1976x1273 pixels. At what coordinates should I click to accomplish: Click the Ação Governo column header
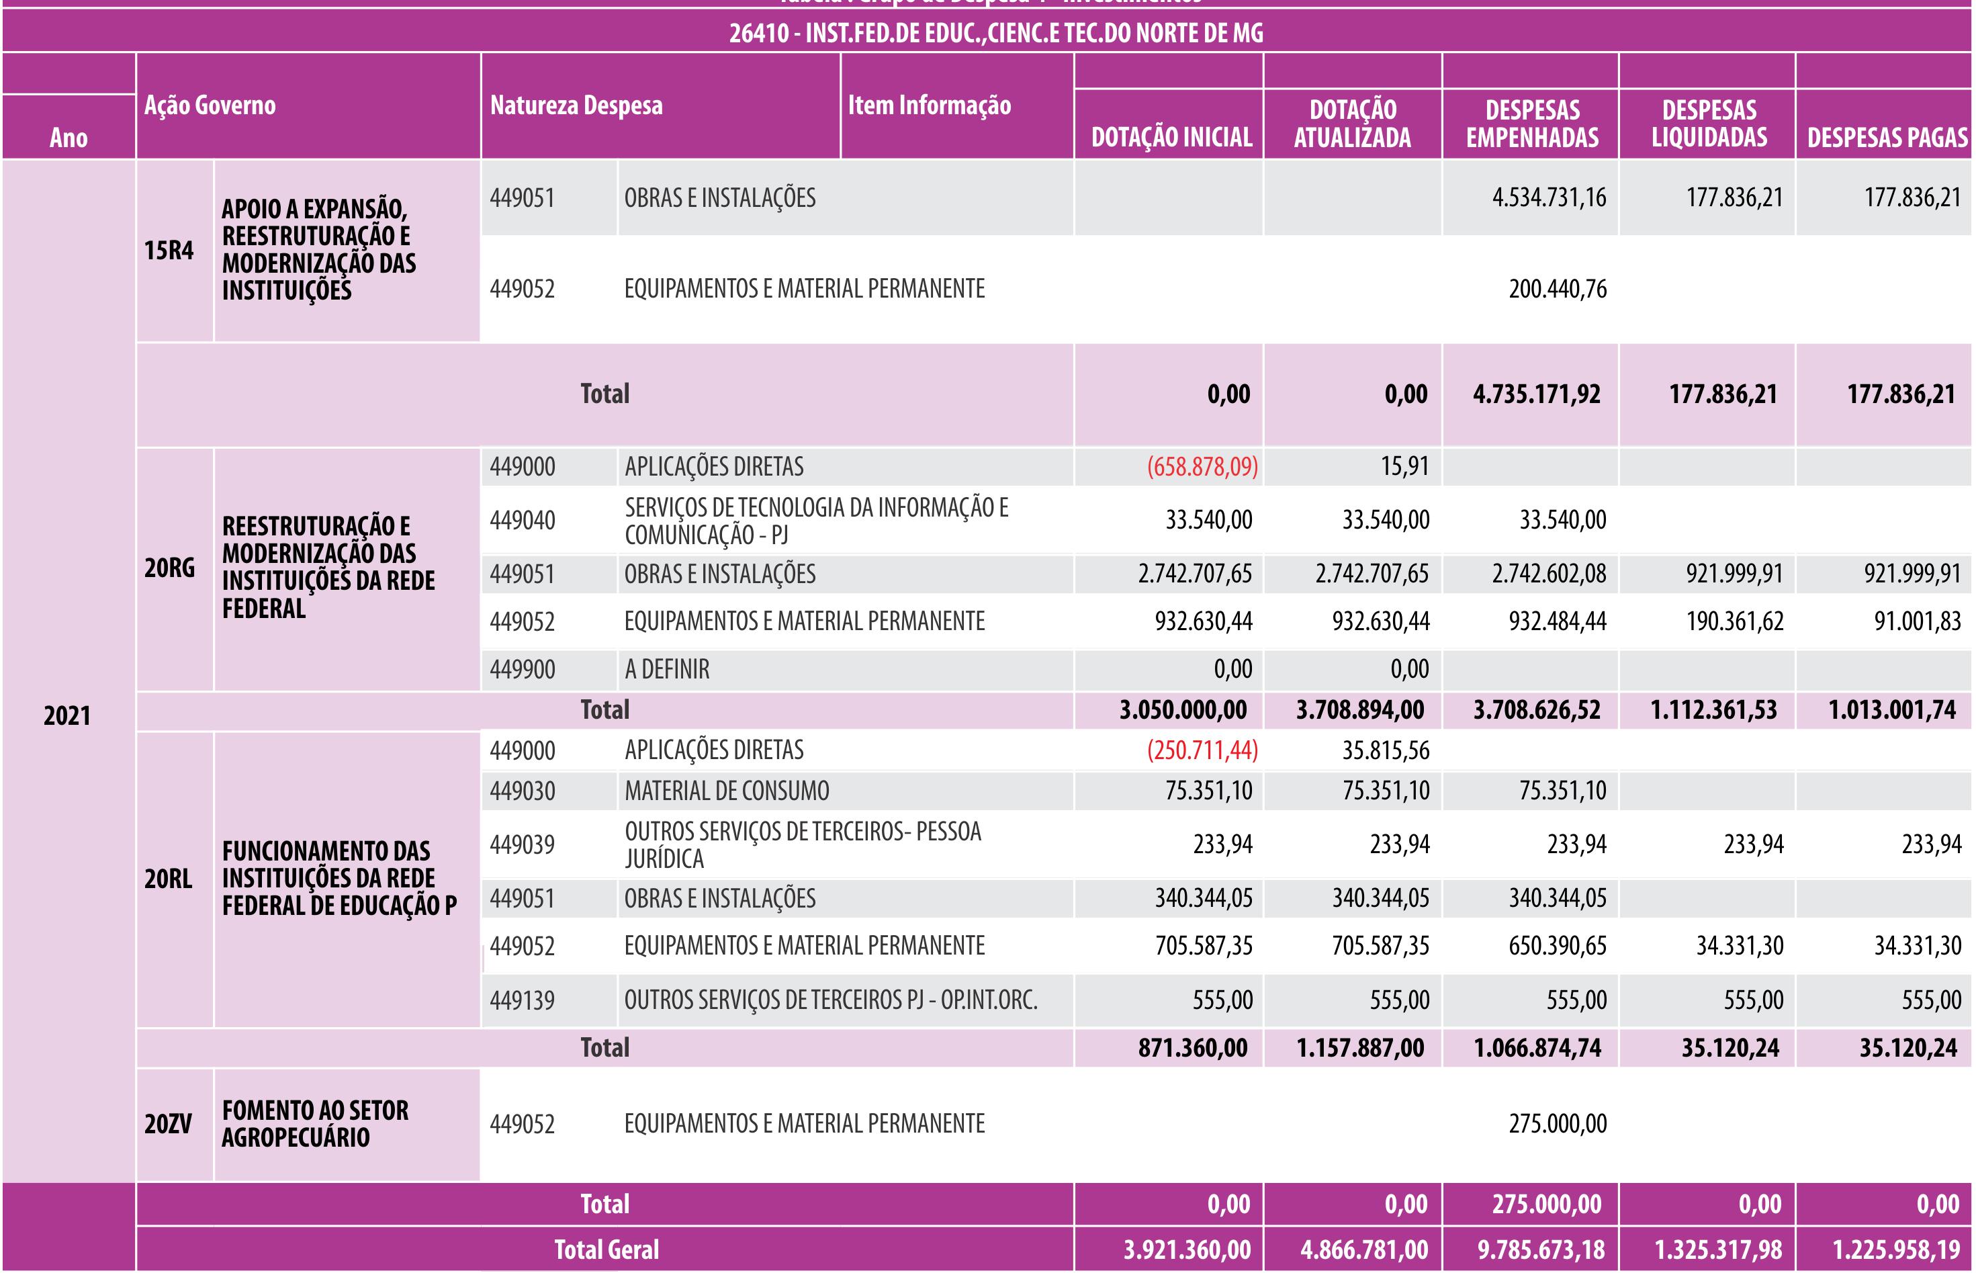(210, 106)
